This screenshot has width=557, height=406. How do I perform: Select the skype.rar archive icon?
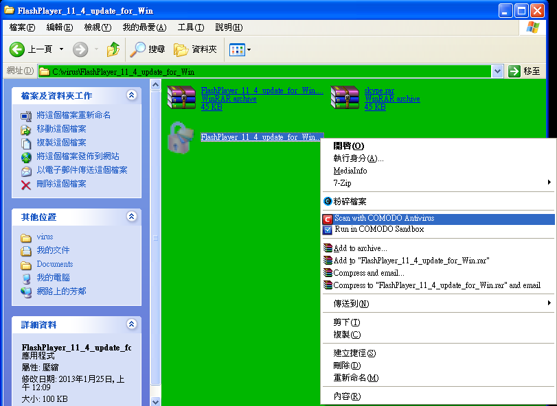coord(345,98)
